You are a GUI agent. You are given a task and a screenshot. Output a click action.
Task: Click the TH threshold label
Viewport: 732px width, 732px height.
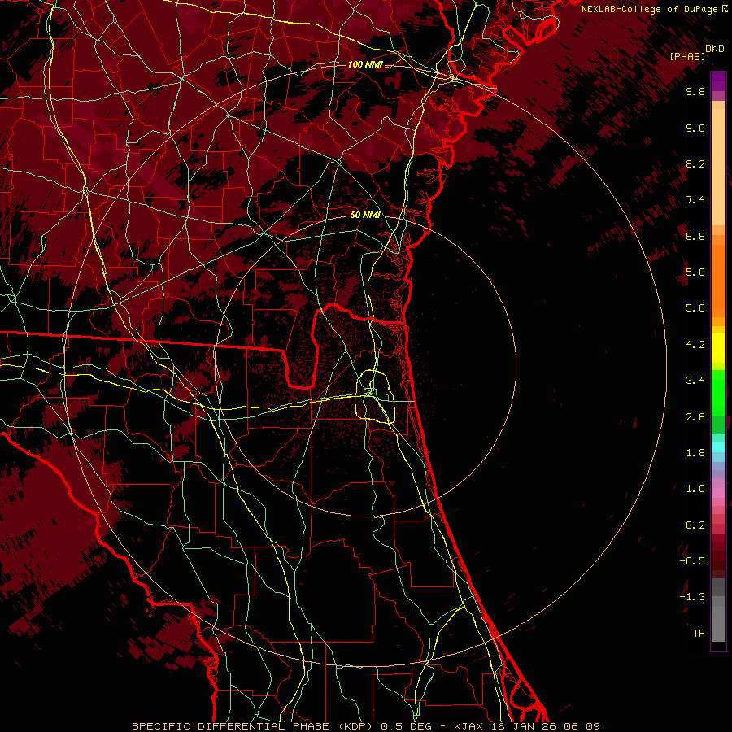pyautogui.click(x=699, y=634)
